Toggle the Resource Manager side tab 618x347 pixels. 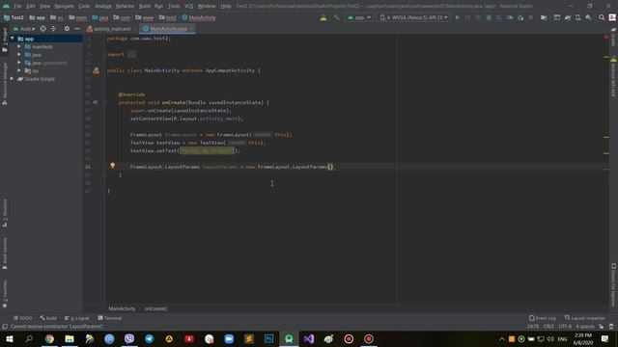point(5,84)
